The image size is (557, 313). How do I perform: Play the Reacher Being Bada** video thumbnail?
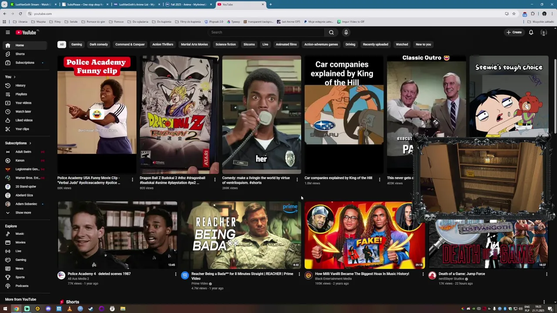point(241,235)
